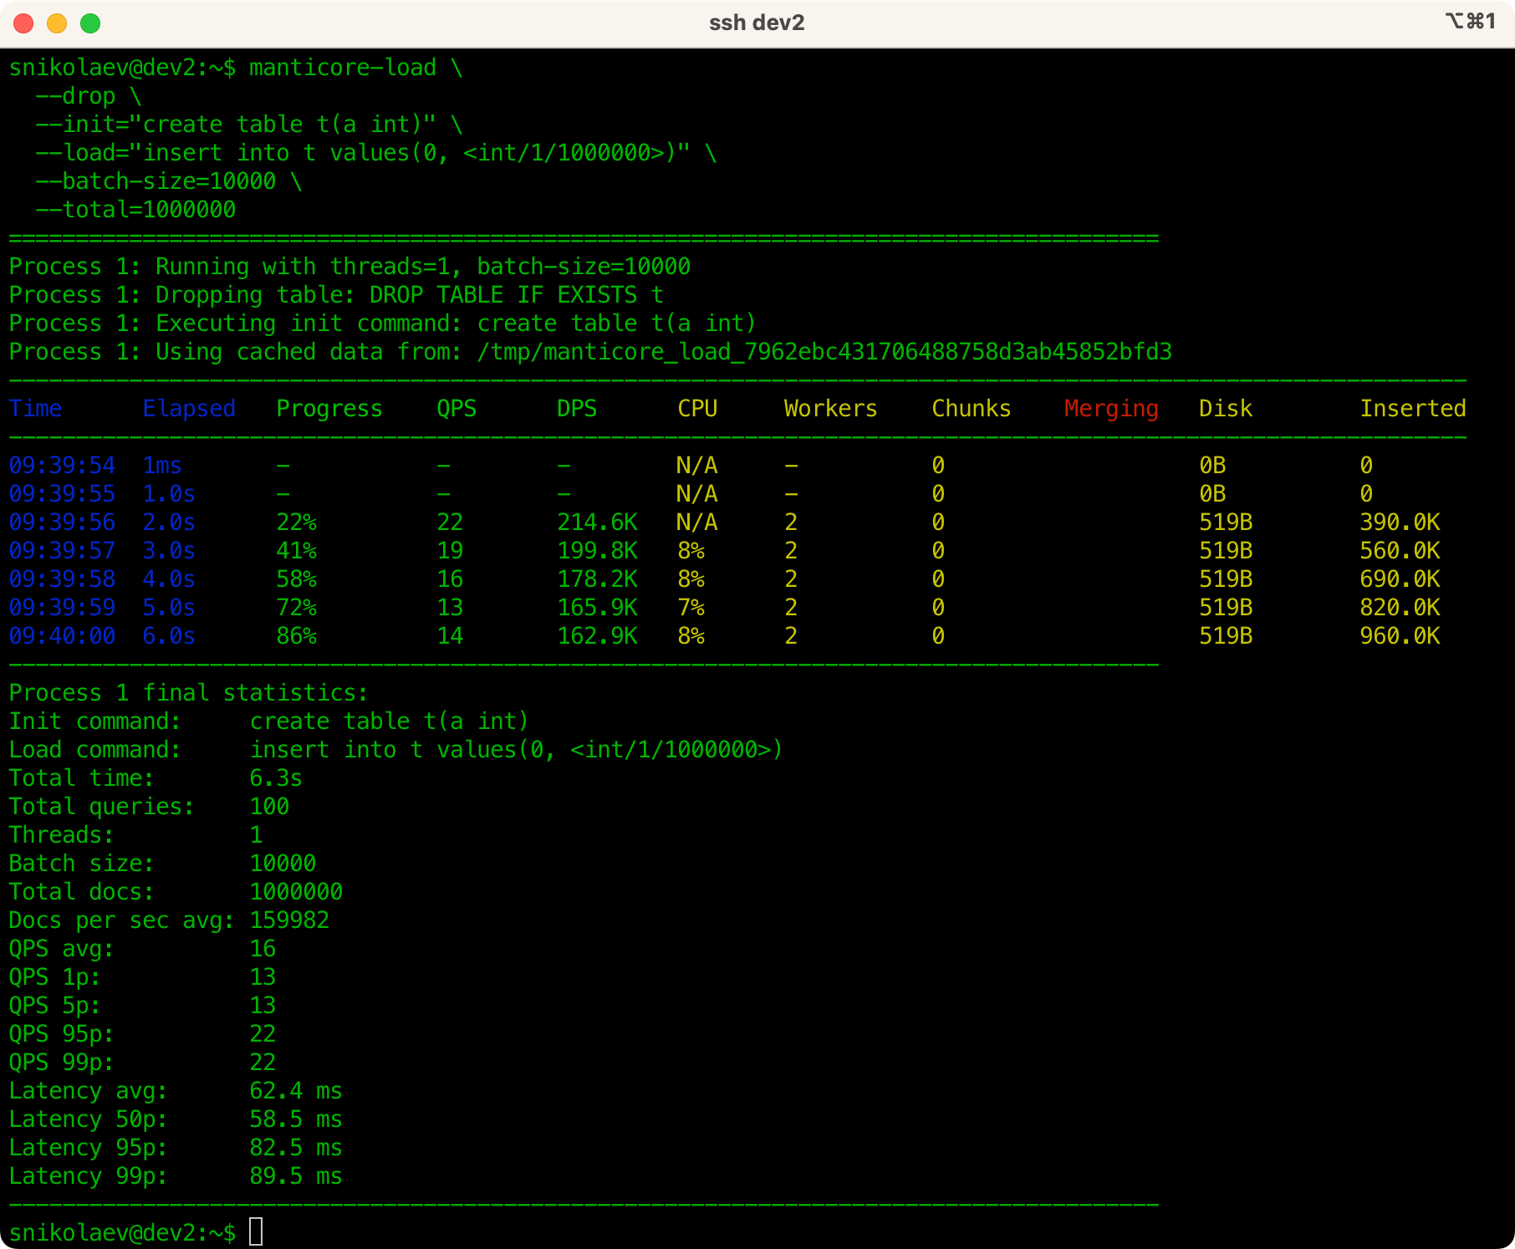The width and height of the screenshot is (1515, 1249).
Task: Click the DPS value 214.6K
Action: [x=597, y=523]
